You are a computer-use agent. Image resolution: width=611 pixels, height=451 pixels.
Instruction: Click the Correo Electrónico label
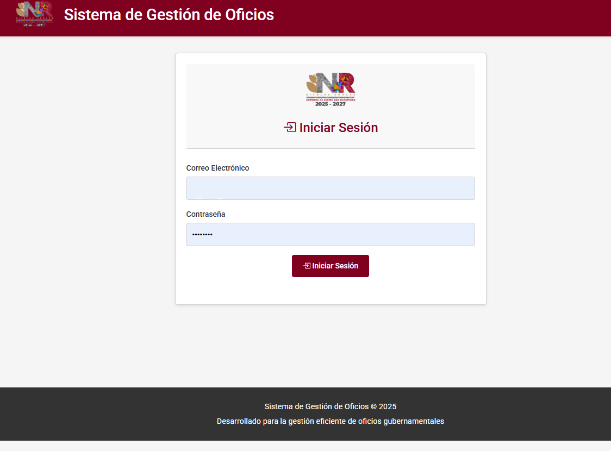[217, 168]
